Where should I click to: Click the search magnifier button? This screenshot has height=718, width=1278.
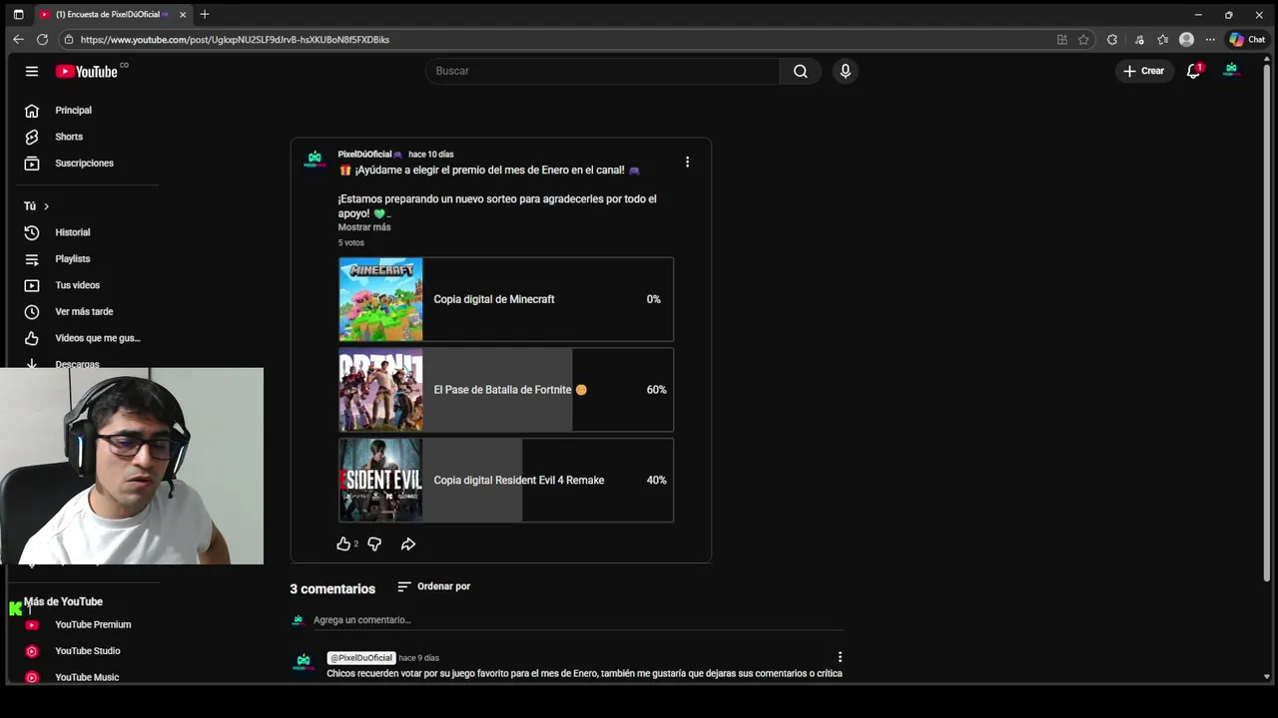tap(800, 71)
